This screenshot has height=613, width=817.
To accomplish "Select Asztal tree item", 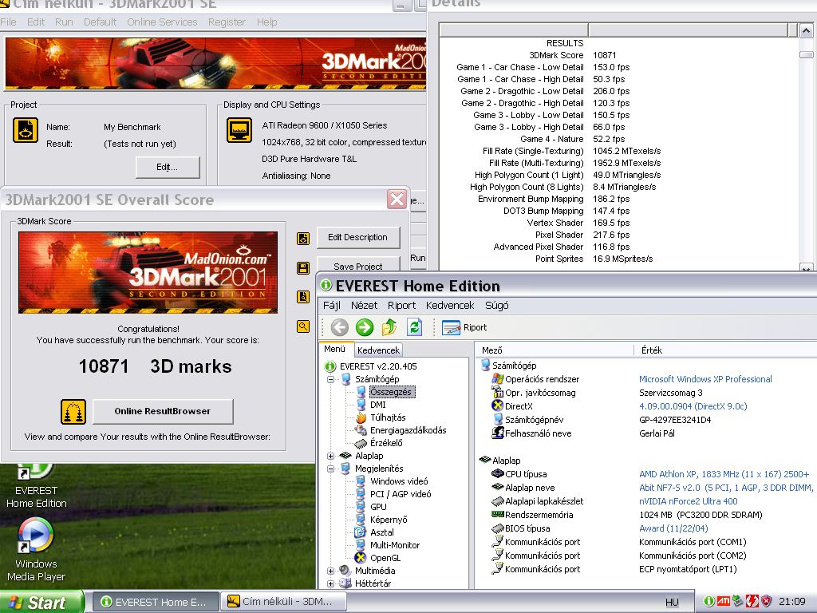I will pyautogui.click(x=382, y=532).
